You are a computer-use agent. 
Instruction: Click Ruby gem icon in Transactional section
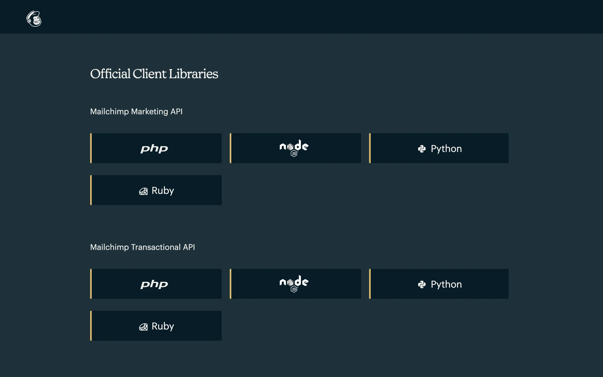(143, 327)
